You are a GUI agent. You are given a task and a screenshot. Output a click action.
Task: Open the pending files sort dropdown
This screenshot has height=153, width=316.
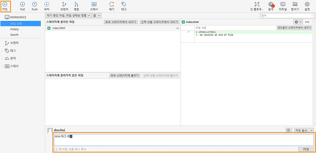68,15
